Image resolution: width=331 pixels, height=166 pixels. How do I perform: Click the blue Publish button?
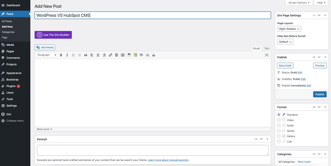point(320,94)
